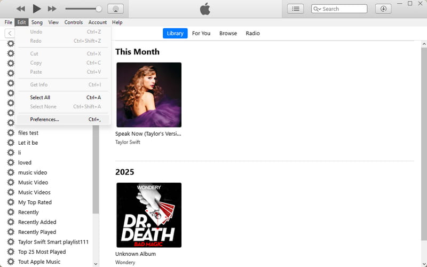Screen dimensions: 427x267
Task: Open the Up Next list button
Action: tap(296, 9)
